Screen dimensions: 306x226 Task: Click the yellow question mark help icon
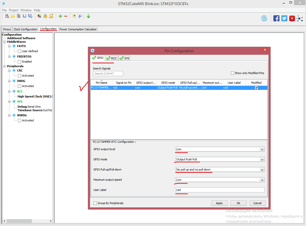coord(74,16)
